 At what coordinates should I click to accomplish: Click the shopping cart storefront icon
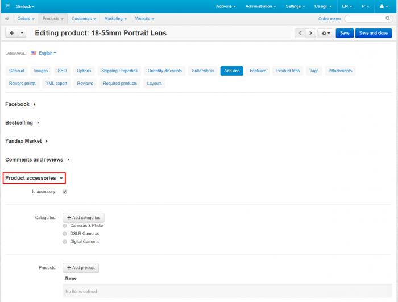[7, 6]
